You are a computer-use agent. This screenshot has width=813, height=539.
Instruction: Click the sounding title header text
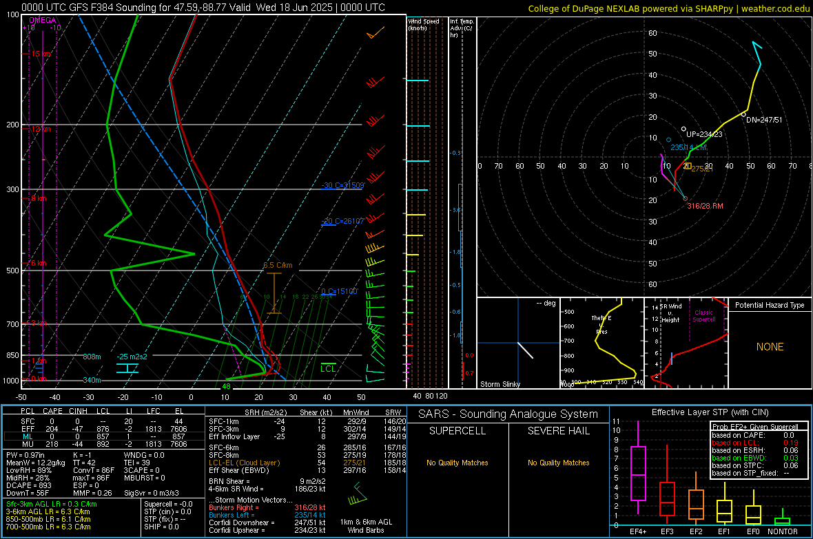[x=203, y=8]
